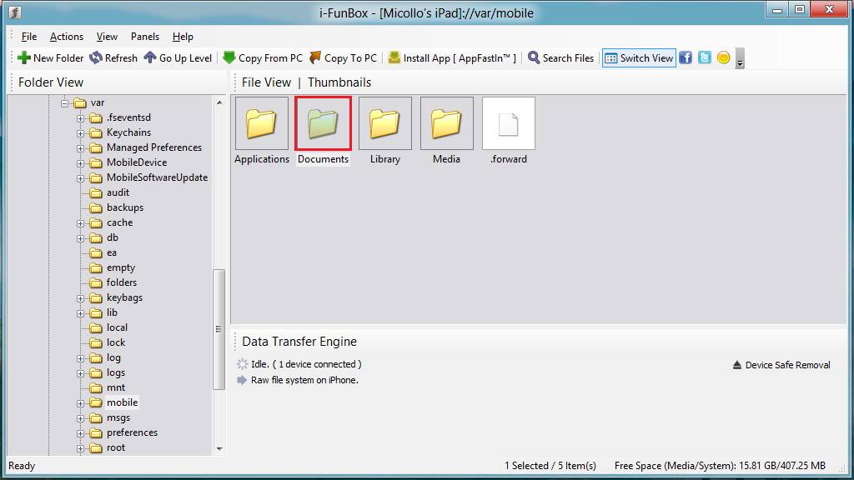This screenshot has height=480, width=854.
Task: Select root folder in tree
Action: (x=115, y=447)
